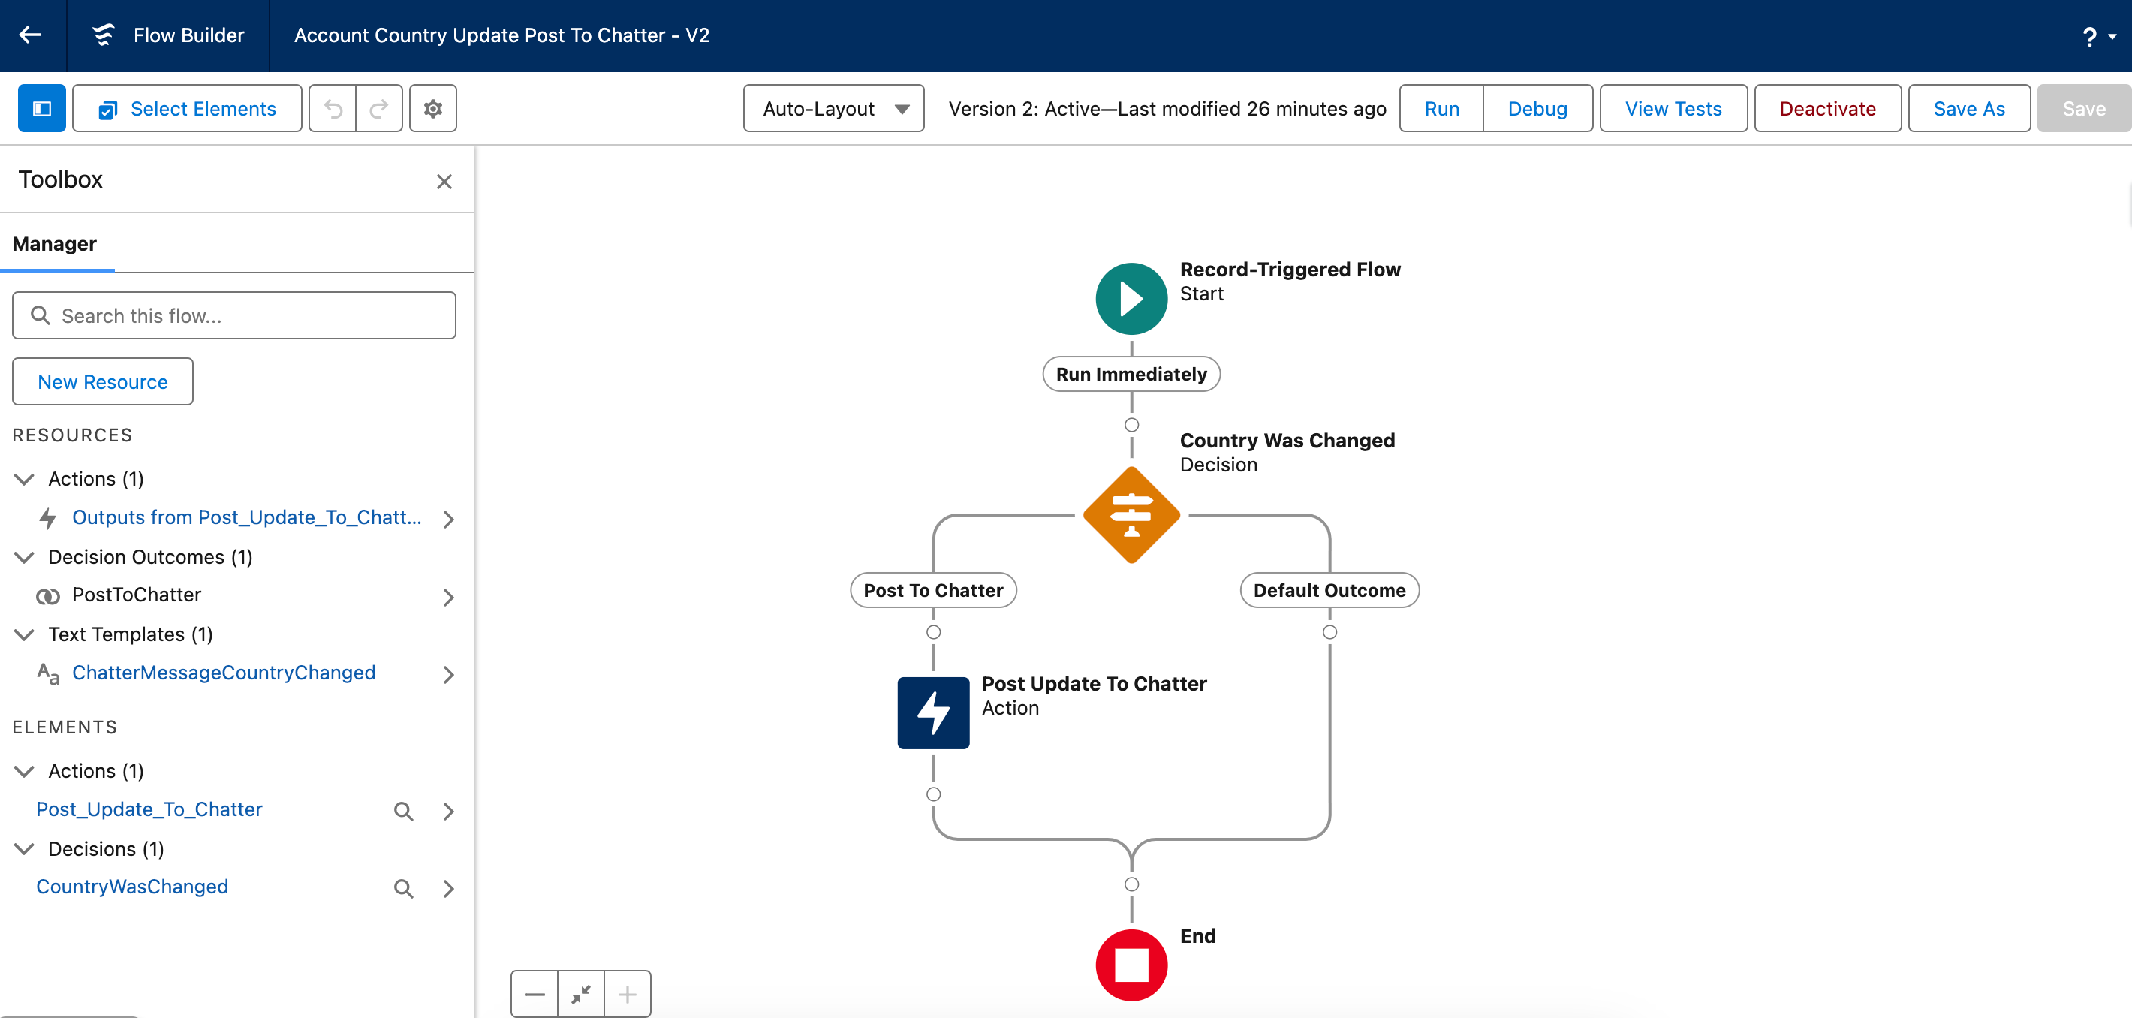
Task: Click the Search this flow field
Action: point(234,315)
